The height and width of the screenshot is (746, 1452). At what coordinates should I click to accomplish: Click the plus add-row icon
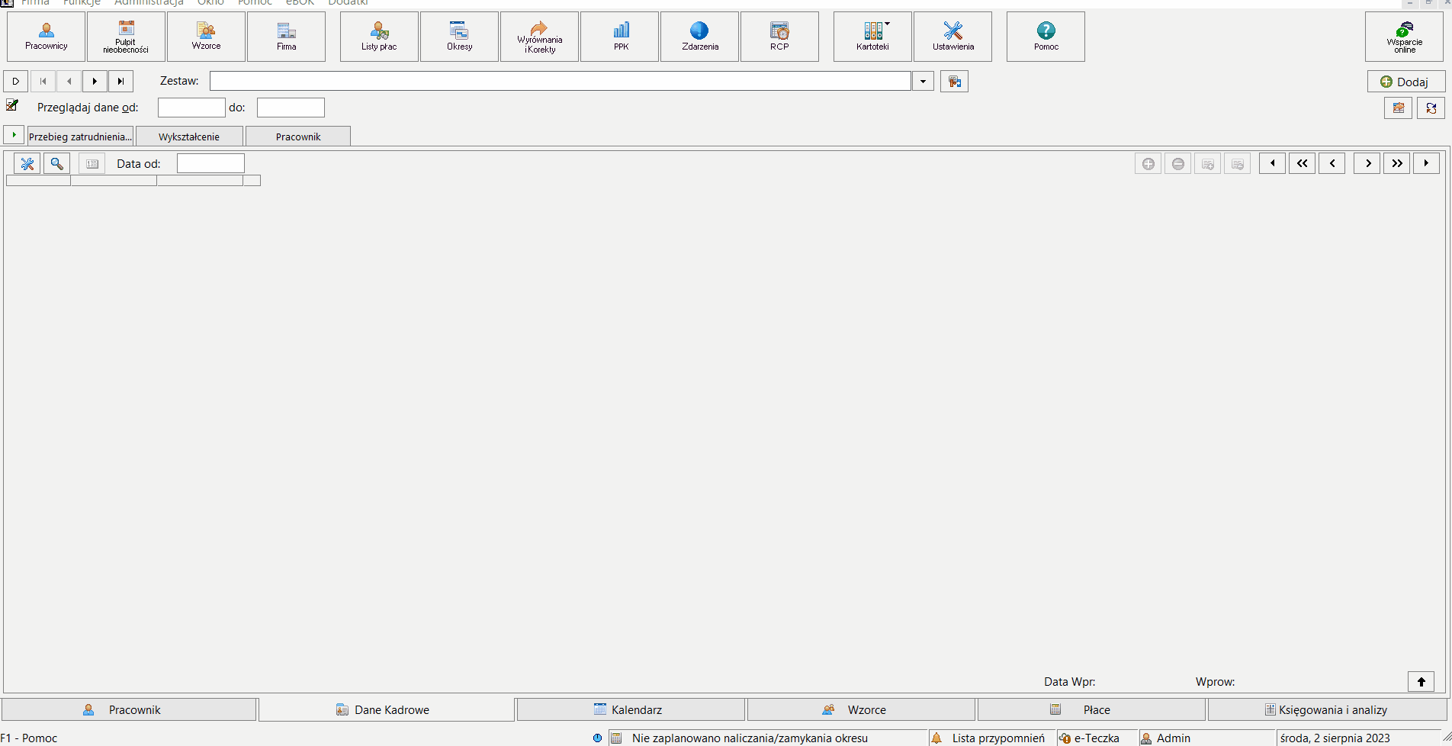(x=1148, y=163)
